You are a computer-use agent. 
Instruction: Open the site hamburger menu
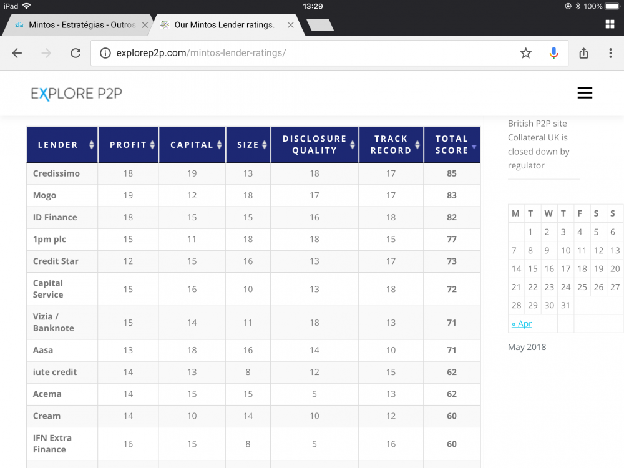(x=585, y=93)
